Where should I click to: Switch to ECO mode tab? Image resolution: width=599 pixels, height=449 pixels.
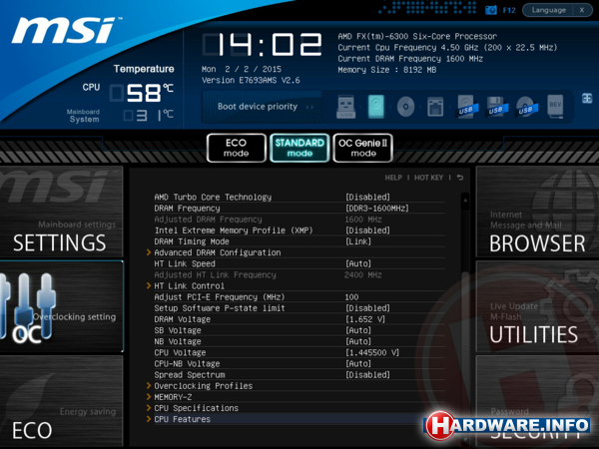click(237, 148)
